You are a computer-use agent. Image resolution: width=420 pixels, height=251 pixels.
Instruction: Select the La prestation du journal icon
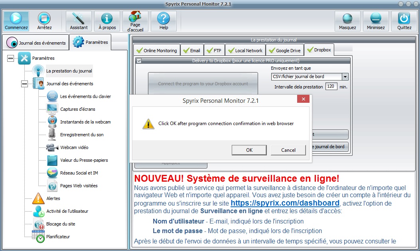38,71
